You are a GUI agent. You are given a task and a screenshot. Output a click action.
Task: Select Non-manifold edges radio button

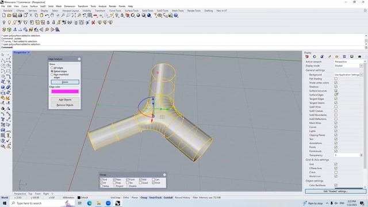(52, 75)
